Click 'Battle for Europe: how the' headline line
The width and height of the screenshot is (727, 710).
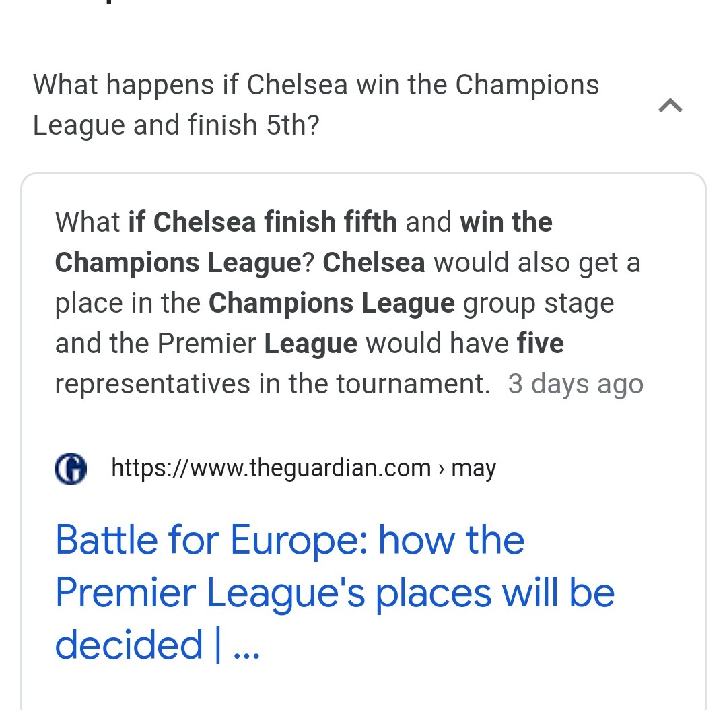coord(289,540)
